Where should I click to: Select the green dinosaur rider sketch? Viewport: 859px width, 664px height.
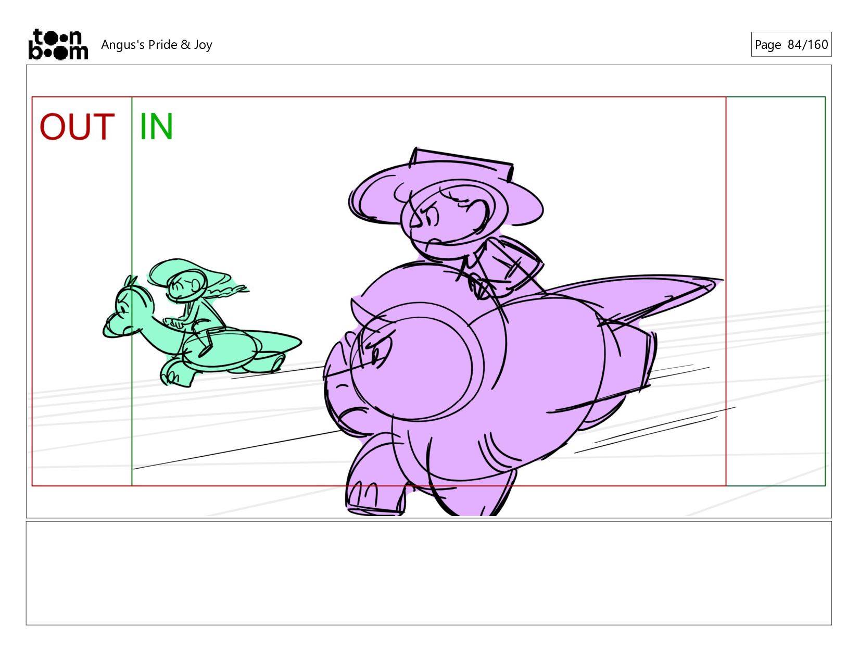tap(202, 323)
